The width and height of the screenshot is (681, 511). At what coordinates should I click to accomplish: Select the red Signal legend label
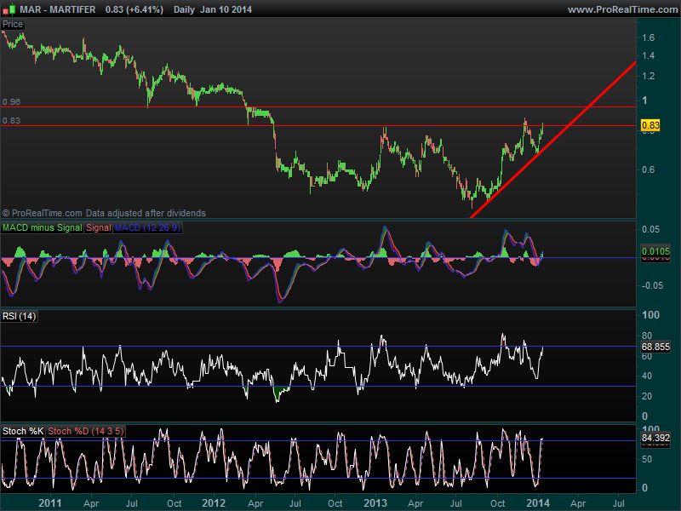pos(99,227)
